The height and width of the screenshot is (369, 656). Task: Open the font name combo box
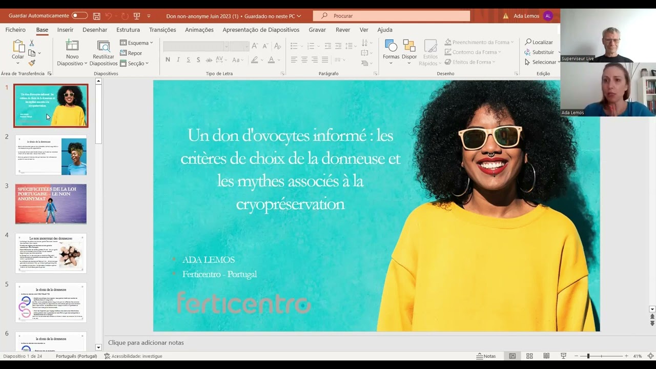[196, 46]
